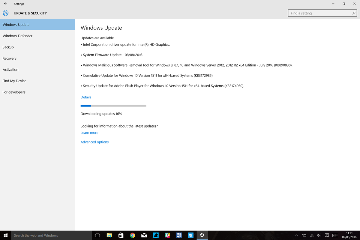Click the Task View icon

[x=97, y=235]
